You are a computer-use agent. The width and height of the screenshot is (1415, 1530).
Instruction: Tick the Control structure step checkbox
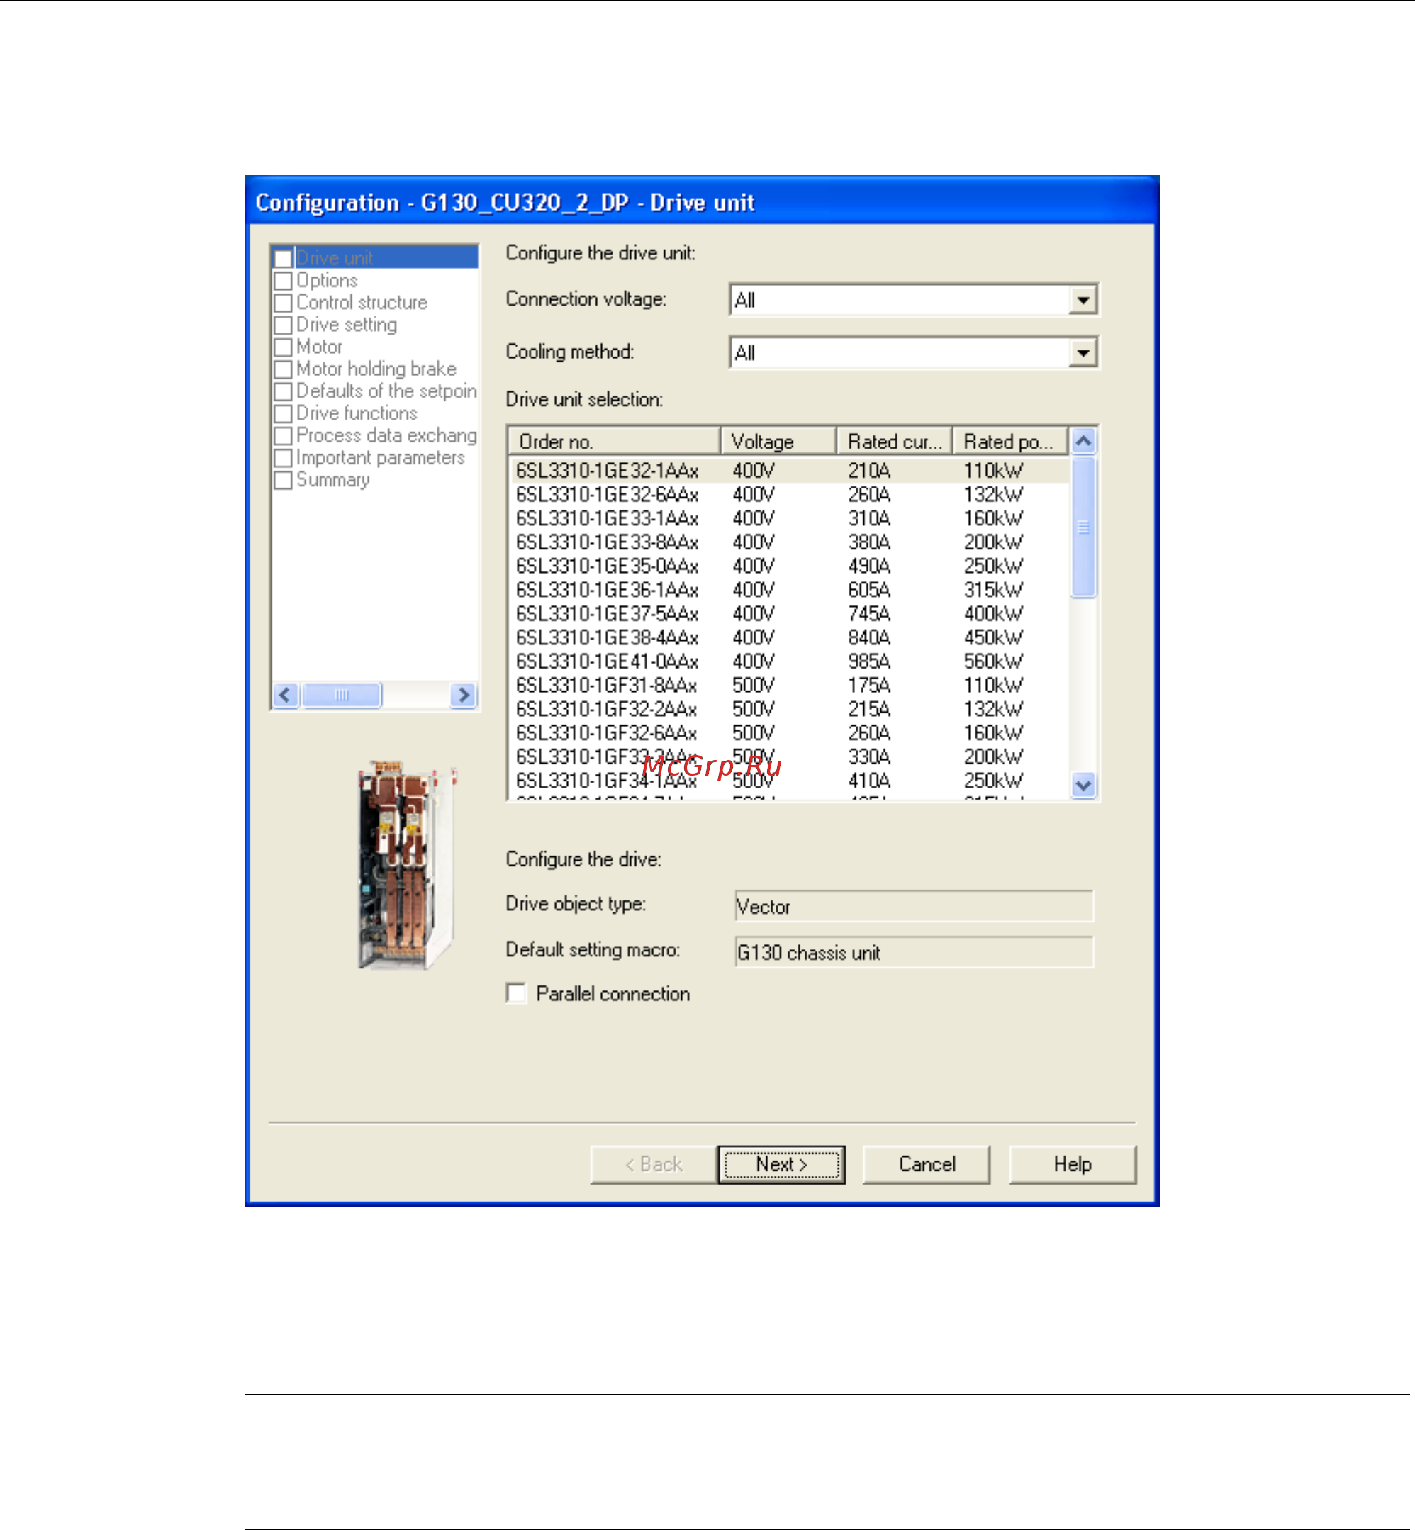(x=284, y=303)
